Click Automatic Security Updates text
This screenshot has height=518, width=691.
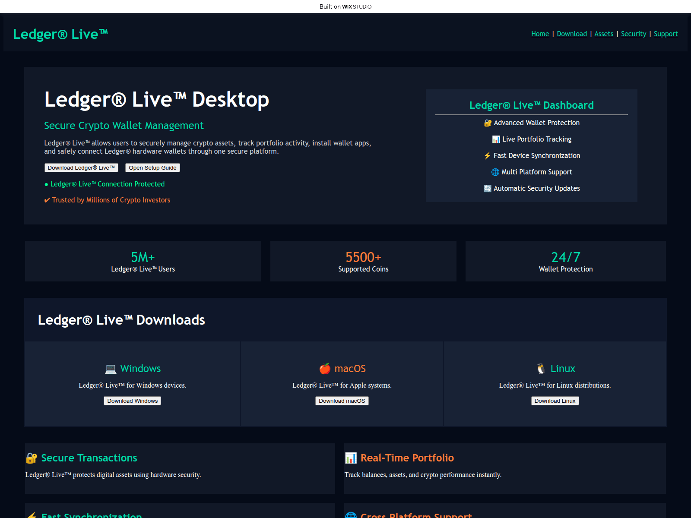point(537,189)
